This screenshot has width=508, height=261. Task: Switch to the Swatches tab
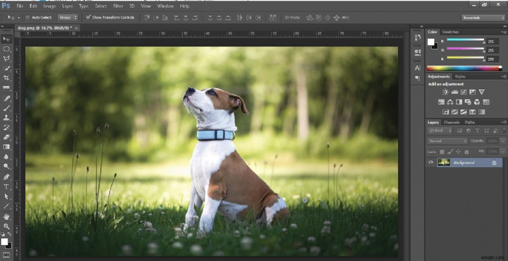click(x=450, y=32)
